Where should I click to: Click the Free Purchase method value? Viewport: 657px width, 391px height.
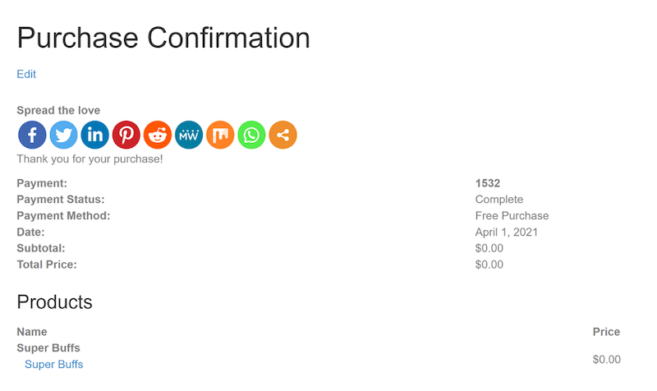[x=512, y=216]
